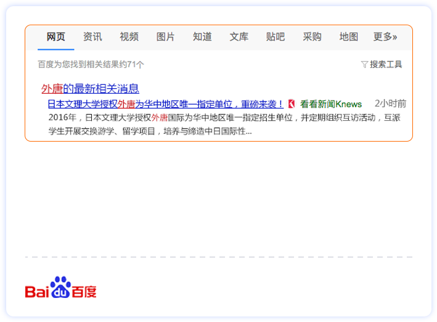Open the 日本文理大学授权外唐 news title
Screen dimensions: 437x322
(165, 103)
